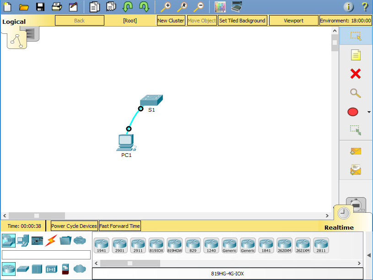Image resolution: width=373 pixels, height=280 pixels.
Task: Pick the 2911 router from device list
Action: click(138, 245)
